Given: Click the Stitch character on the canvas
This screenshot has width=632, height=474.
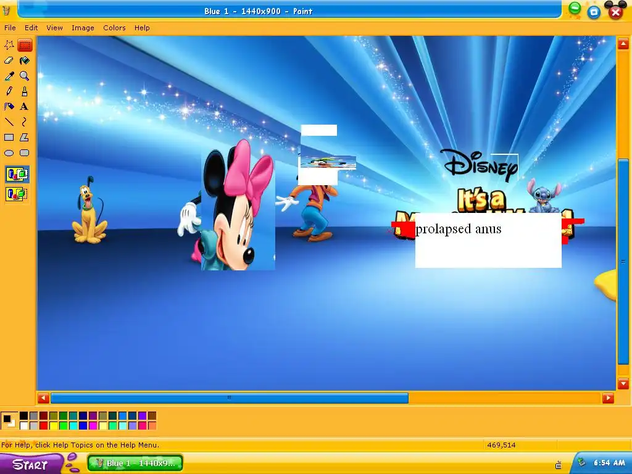Looking at the screenshot, I should coord(544,196).
